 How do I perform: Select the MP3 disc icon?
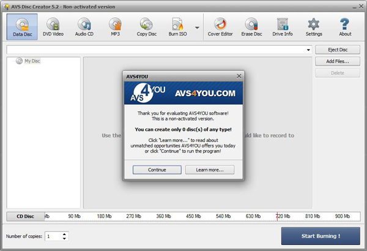coord(116,27)
